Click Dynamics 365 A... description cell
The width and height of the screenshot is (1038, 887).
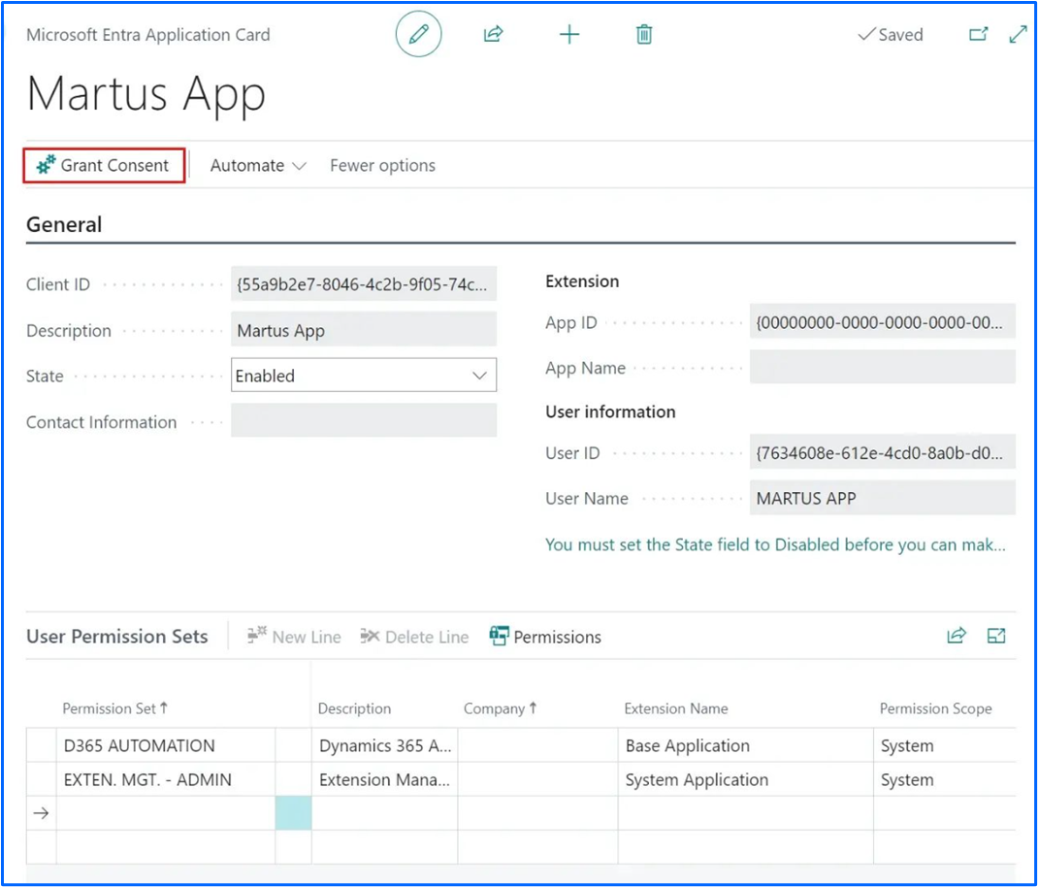384,745
